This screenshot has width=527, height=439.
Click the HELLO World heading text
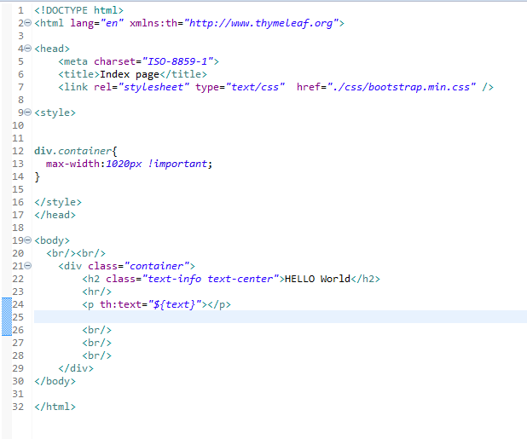tap(317, 279)
